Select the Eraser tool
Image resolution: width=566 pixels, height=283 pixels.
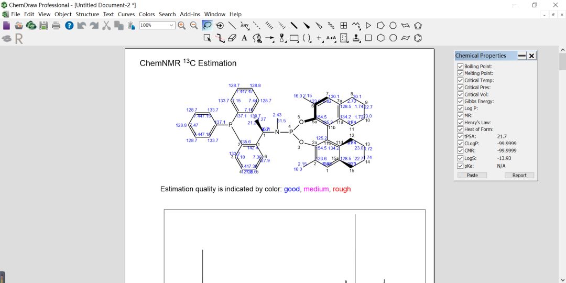tap(232, 38)
